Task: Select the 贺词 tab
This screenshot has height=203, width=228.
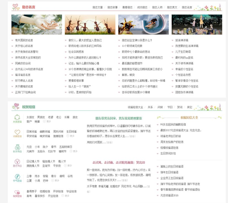Action: (180, 107)
